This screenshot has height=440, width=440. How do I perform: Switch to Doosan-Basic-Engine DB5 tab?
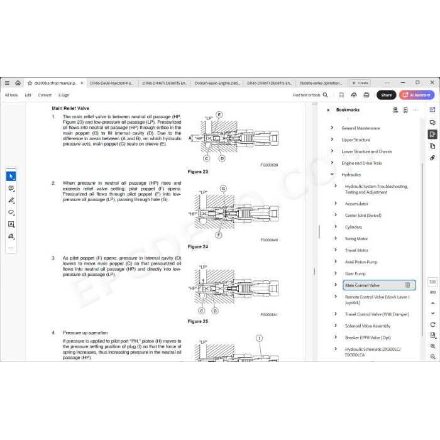(217, 83)
